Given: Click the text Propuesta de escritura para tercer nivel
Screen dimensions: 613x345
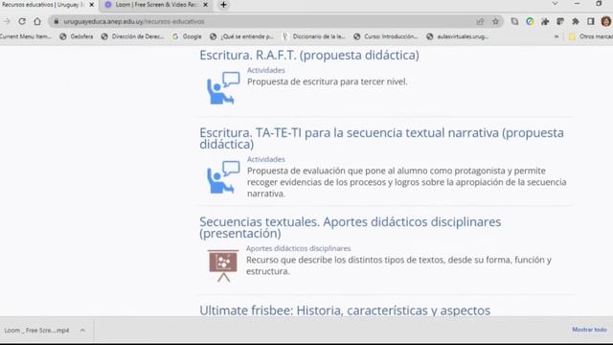Looking at the screenshot, I should tap(328, 81).
